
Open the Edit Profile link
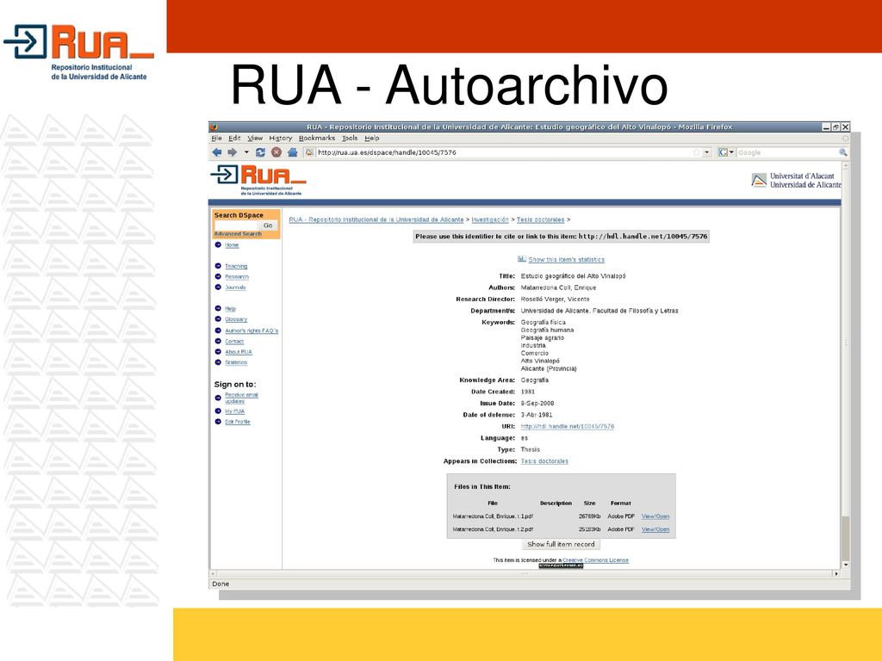click(x=238, y=422)
